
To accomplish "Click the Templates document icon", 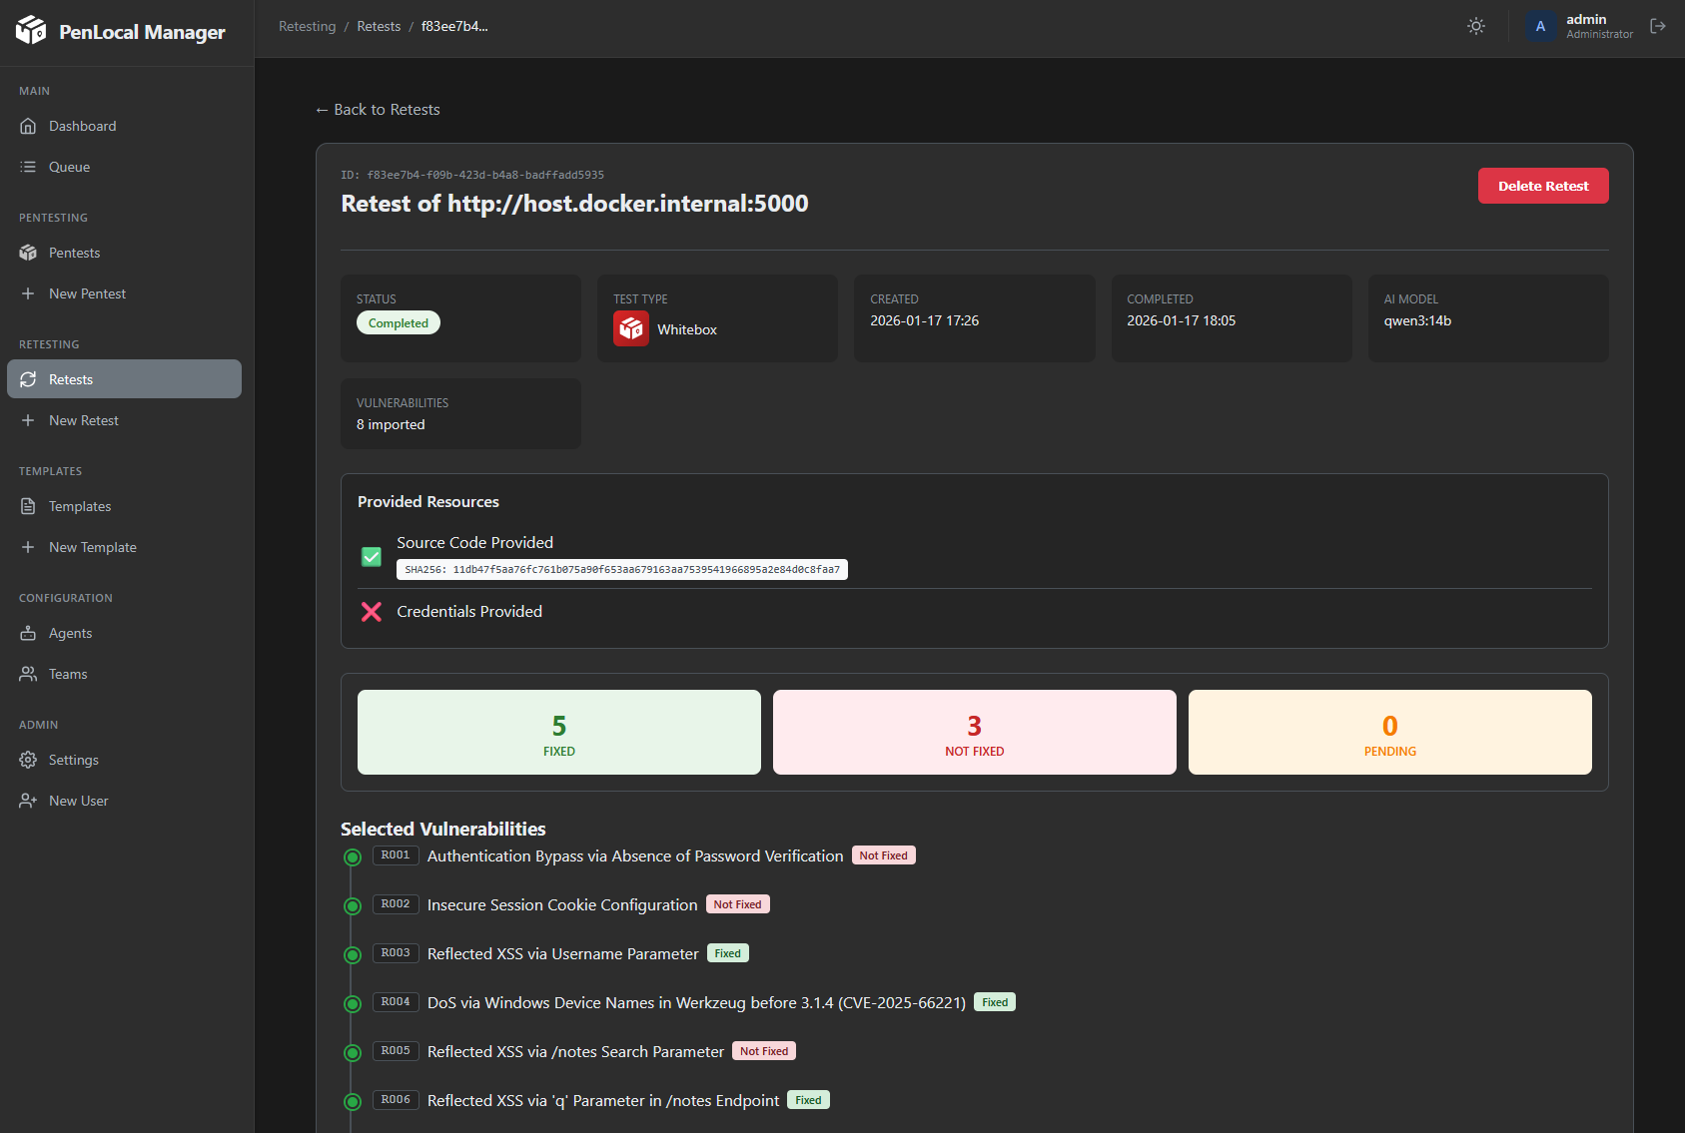I will point(28,506).
